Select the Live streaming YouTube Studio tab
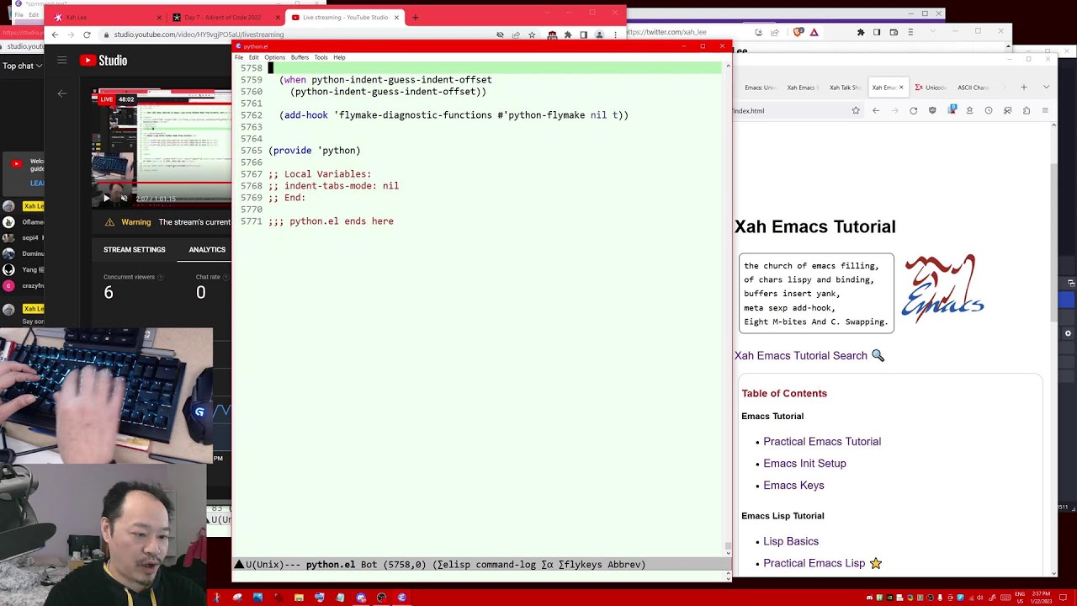This screenshot has height=606, width=1077. pos(343,17)
